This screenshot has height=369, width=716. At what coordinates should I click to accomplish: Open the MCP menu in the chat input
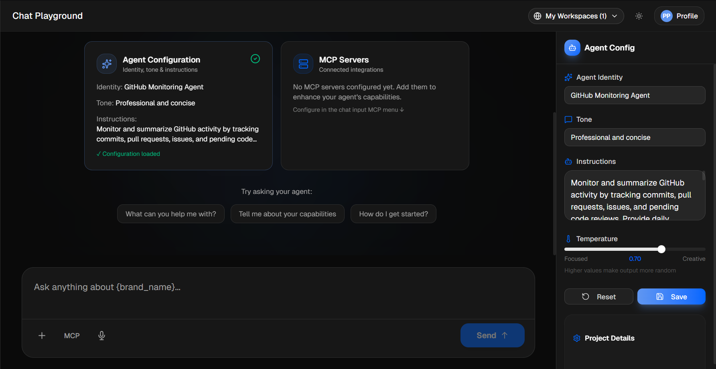click(x=72, y=335)
